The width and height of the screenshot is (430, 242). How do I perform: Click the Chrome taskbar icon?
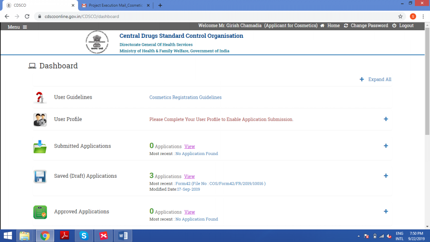pos(45,236)
